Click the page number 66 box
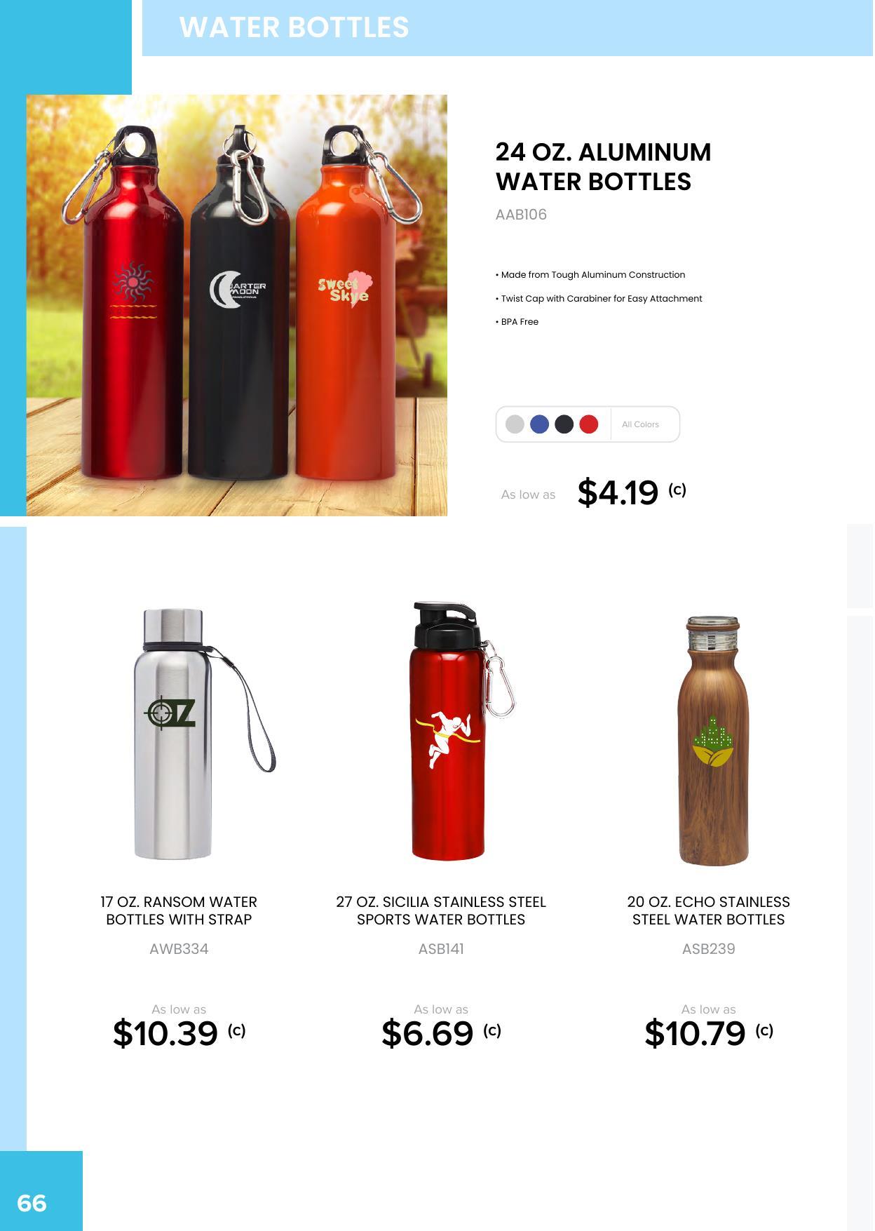Screen dimensions: 875x1231 [x=41, y=1190]
